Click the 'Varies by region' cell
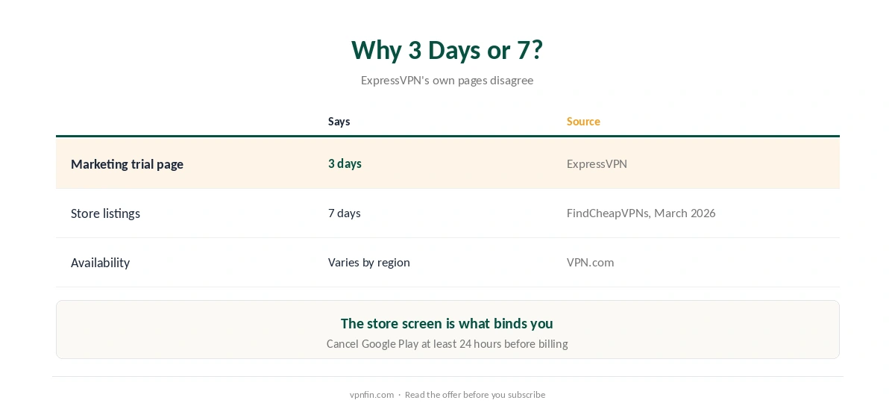The image size is (895, 409). pyautogui.click(x=369, y=263)
